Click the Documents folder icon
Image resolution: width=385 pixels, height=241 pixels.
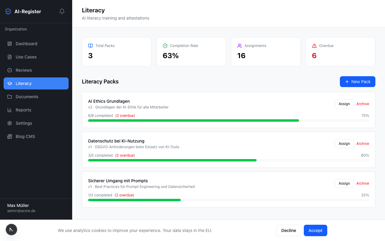[x=9, y=97]
